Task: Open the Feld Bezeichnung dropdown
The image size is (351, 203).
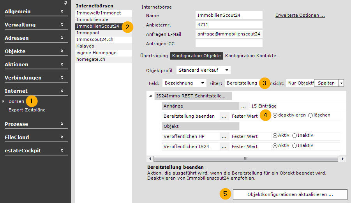Action: [x=184, y=83]
